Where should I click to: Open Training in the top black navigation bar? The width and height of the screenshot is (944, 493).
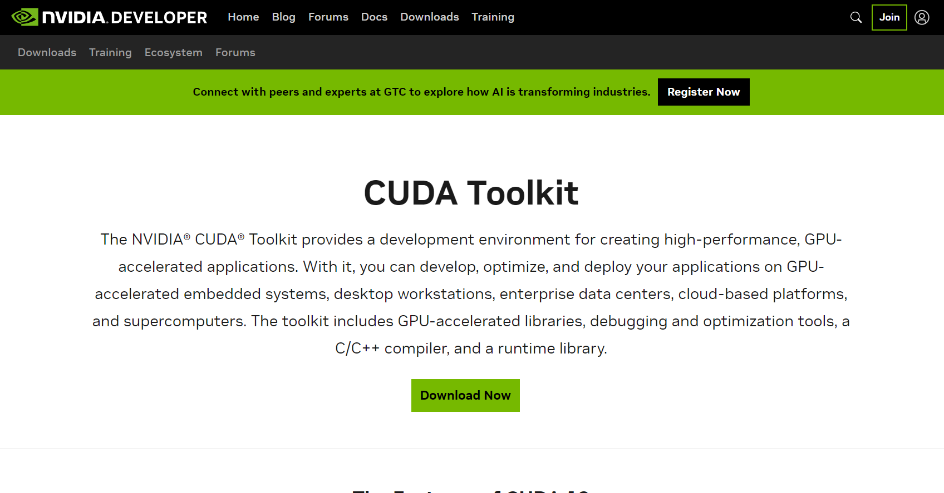tap(493, 17)
